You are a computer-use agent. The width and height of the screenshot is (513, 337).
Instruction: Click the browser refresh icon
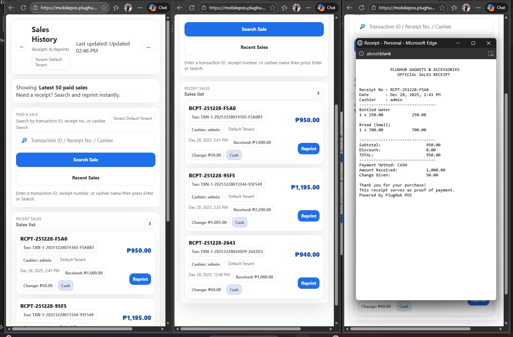23,7
